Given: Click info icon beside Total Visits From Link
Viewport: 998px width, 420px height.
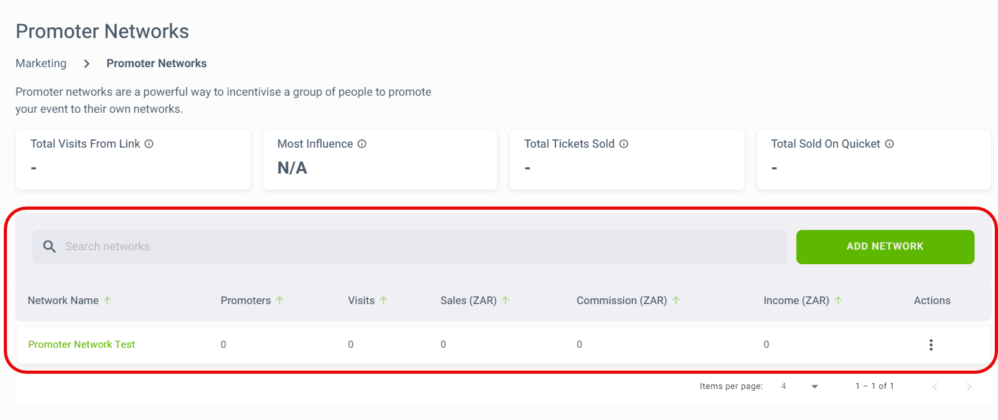Looking at the screenshot, I should (149, 144).
